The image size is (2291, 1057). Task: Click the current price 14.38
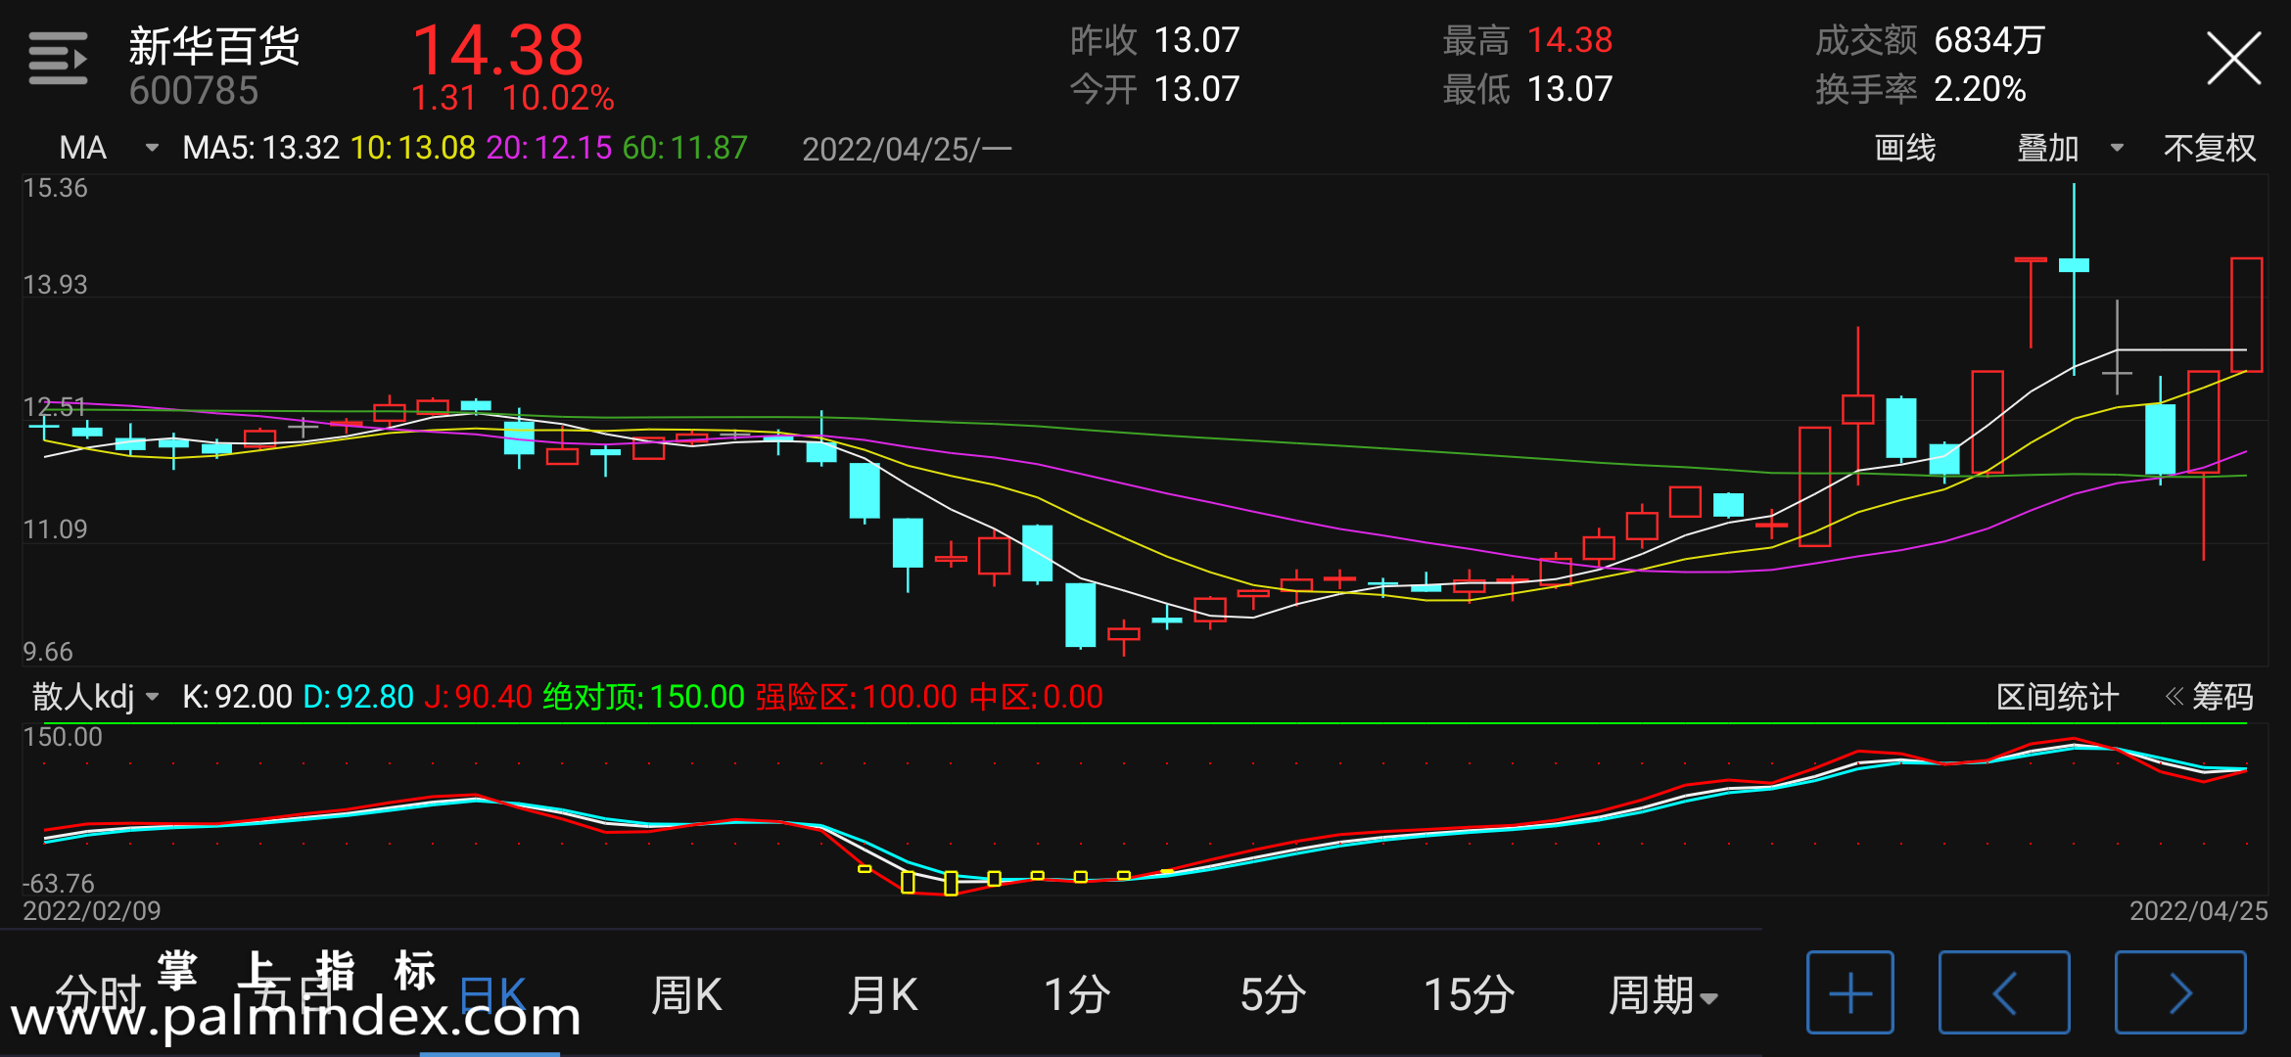[498, 50]
